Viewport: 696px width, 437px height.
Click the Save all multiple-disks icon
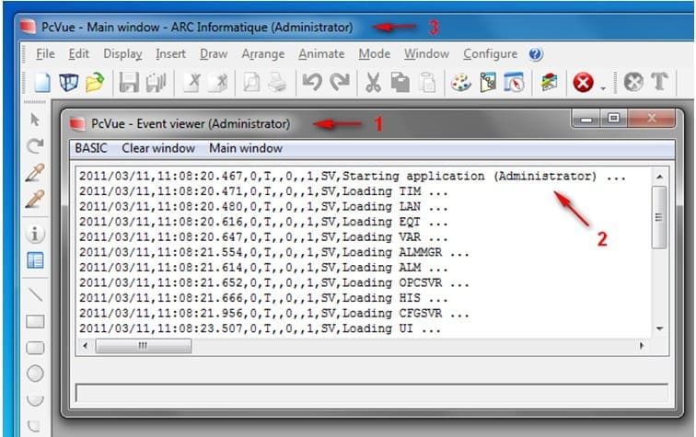156,83
